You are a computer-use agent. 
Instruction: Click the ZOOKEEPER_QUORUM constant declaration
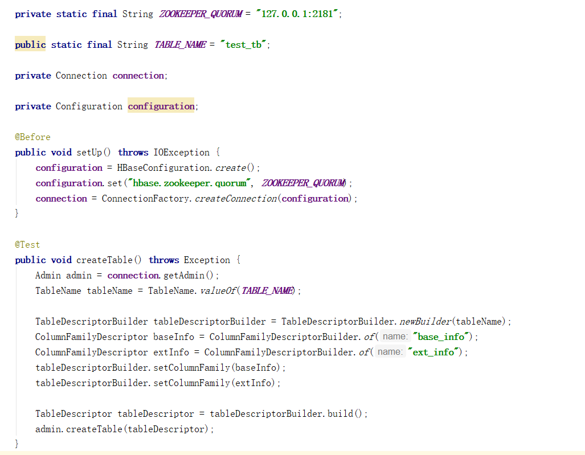click(201, 14)
